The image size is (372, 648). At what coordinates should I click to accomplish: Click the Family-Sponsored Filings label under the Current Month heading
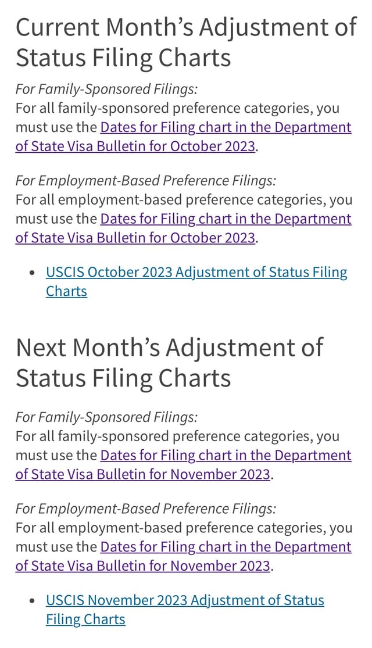(106, 89)
